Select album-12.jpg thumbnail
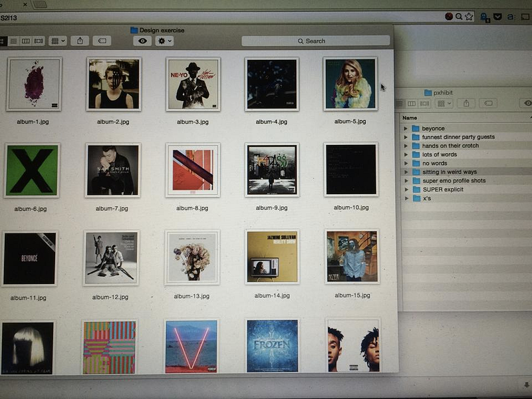532x399 pixels. [x=111, y=258]
